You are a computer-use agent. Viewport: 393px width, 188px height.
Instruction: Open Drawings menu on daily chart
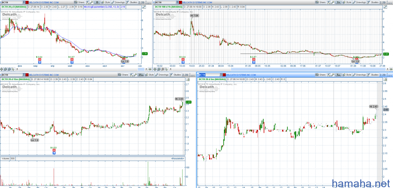click(118, 2)
